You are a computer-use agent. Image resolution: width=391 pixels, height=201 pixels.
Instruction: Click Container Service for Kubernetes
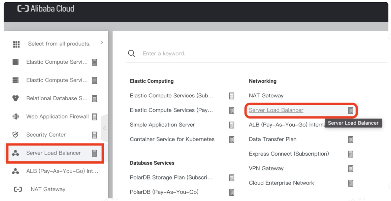click(172, 139)
